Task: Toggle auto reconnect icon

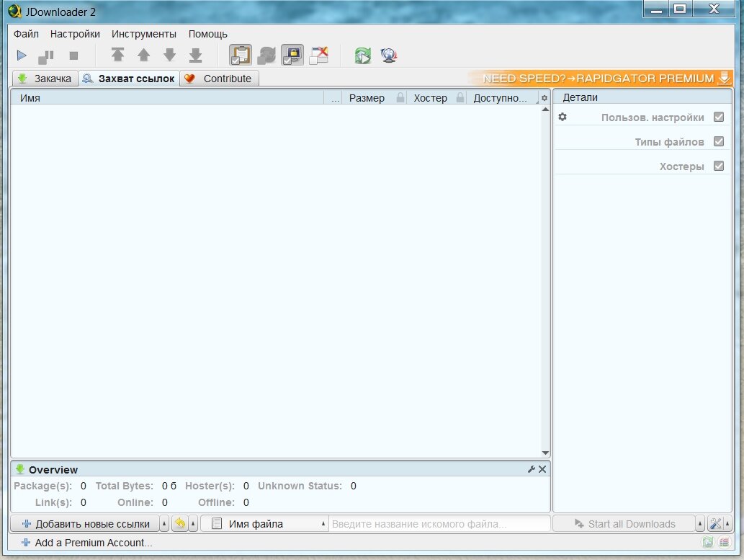Action: pyautogui.click(x=266, y=55)
